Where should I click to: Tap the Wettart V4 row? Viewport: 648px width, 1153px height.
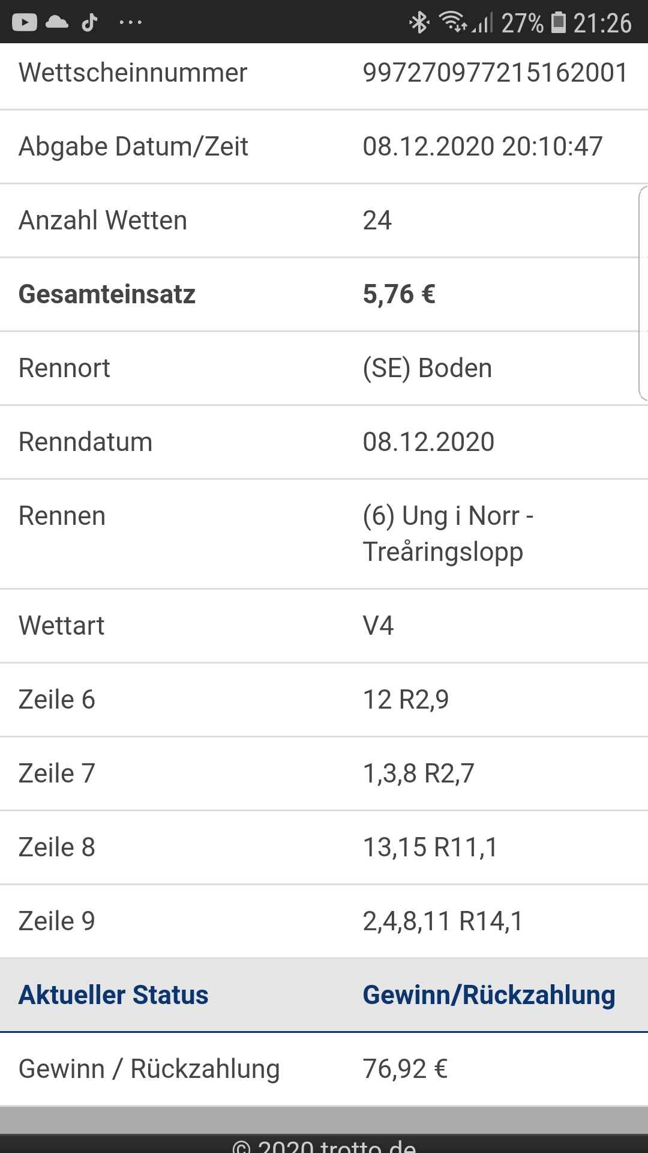pyautogui.click(x=324, y=626)
